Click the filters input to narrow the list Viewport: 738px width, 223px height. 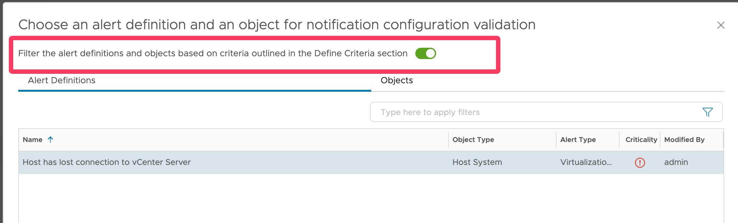(504, 112)
